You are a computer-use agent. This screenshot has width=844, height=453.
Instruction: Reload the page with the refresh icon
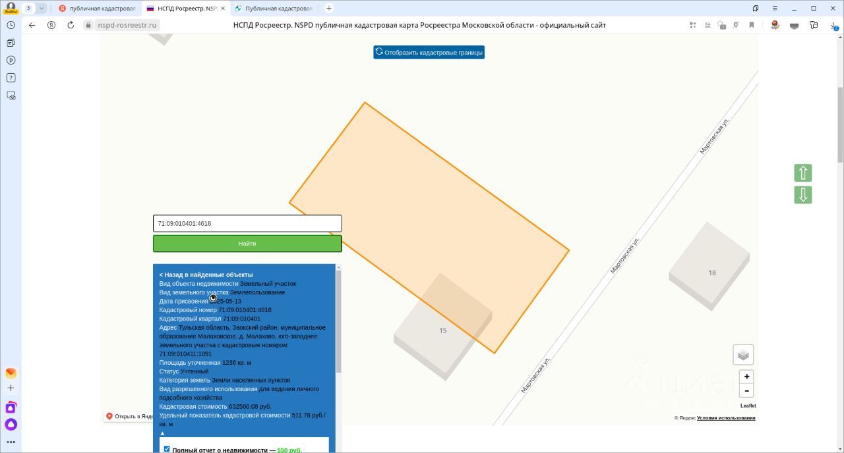(x=71, y=25)
